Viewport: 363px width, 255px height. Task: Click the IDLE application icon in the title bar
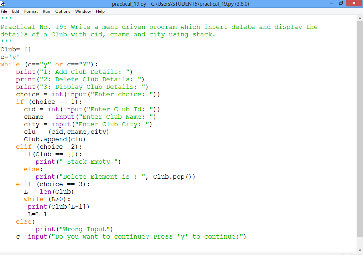pyautogui.click(x=3, y=3)
